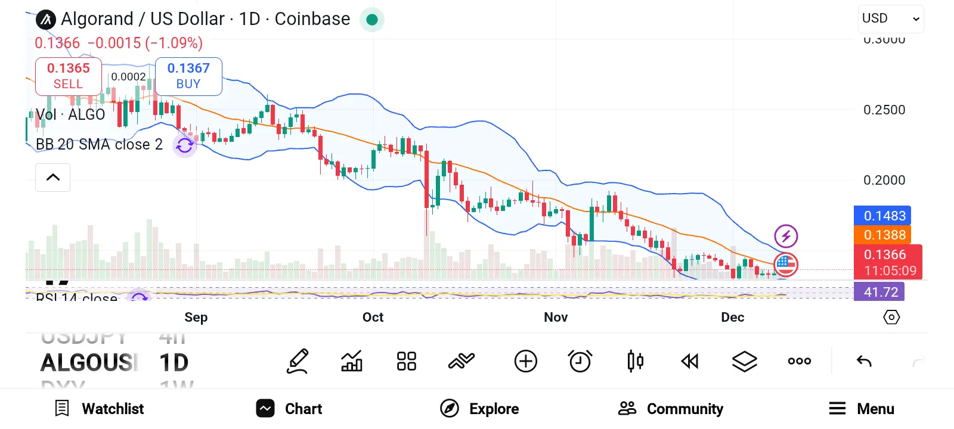Viewport: 954px width, 429px height.
Task: Open the indicators chart icon
Action: pos(352,361)
